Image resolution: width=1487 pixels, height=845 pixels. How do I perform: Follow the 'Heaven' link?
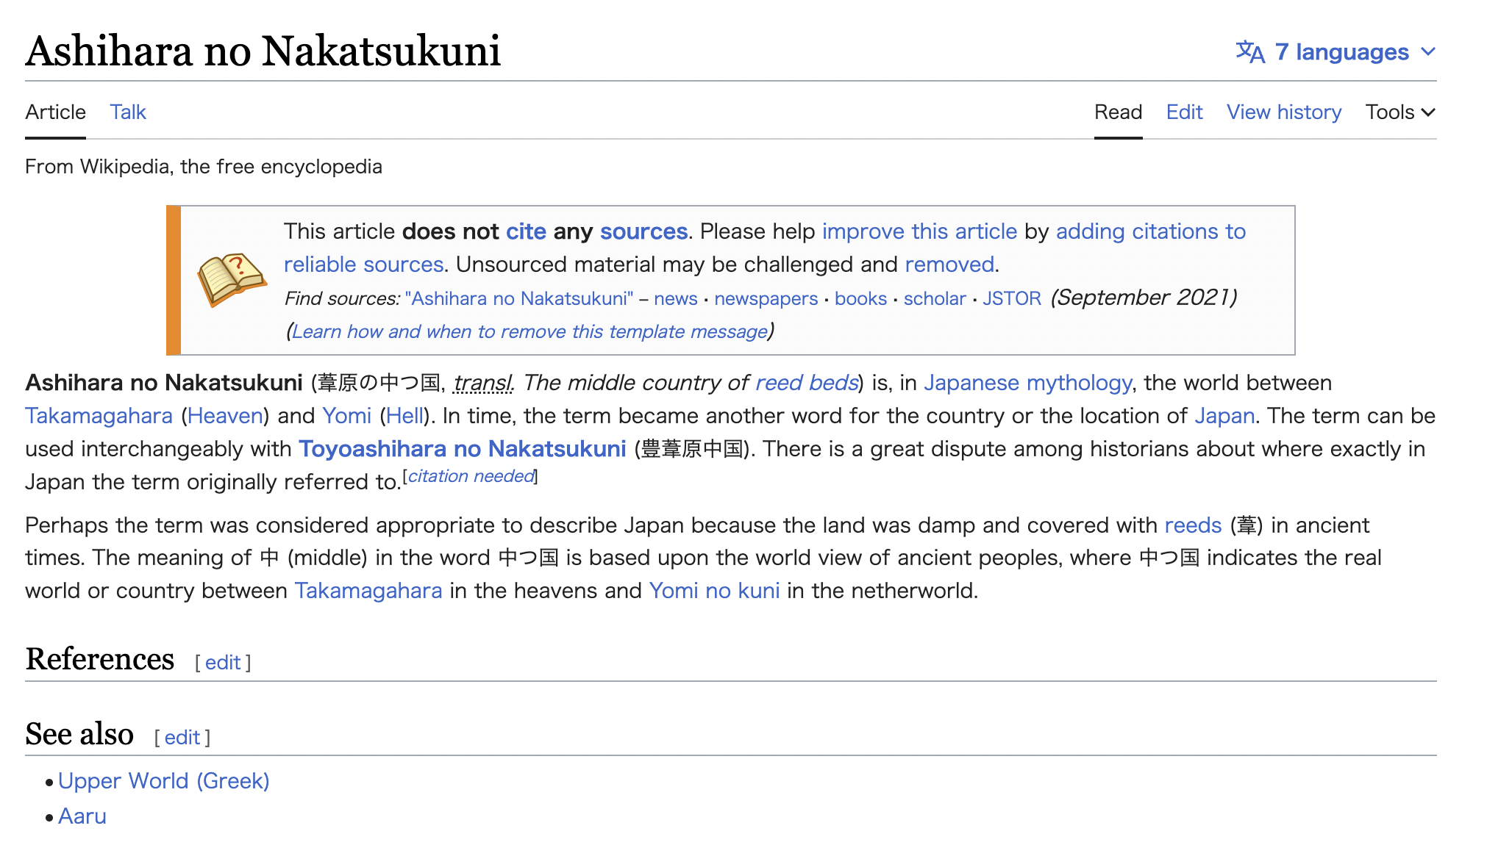[225, 416]
